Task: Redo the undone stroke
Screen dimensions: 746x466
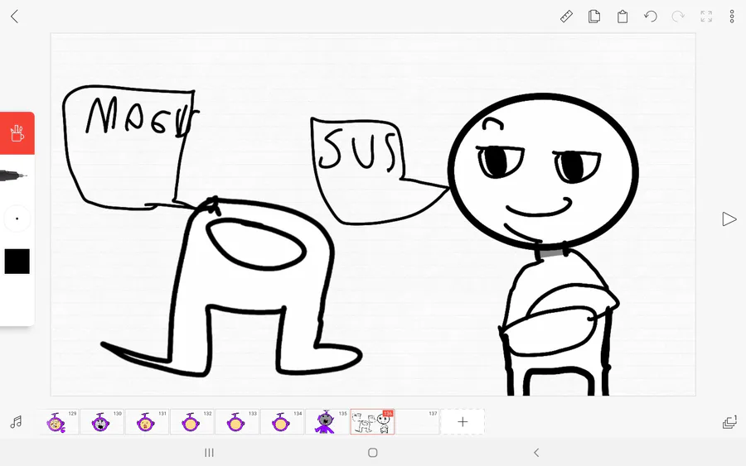Action: (678, 17)
